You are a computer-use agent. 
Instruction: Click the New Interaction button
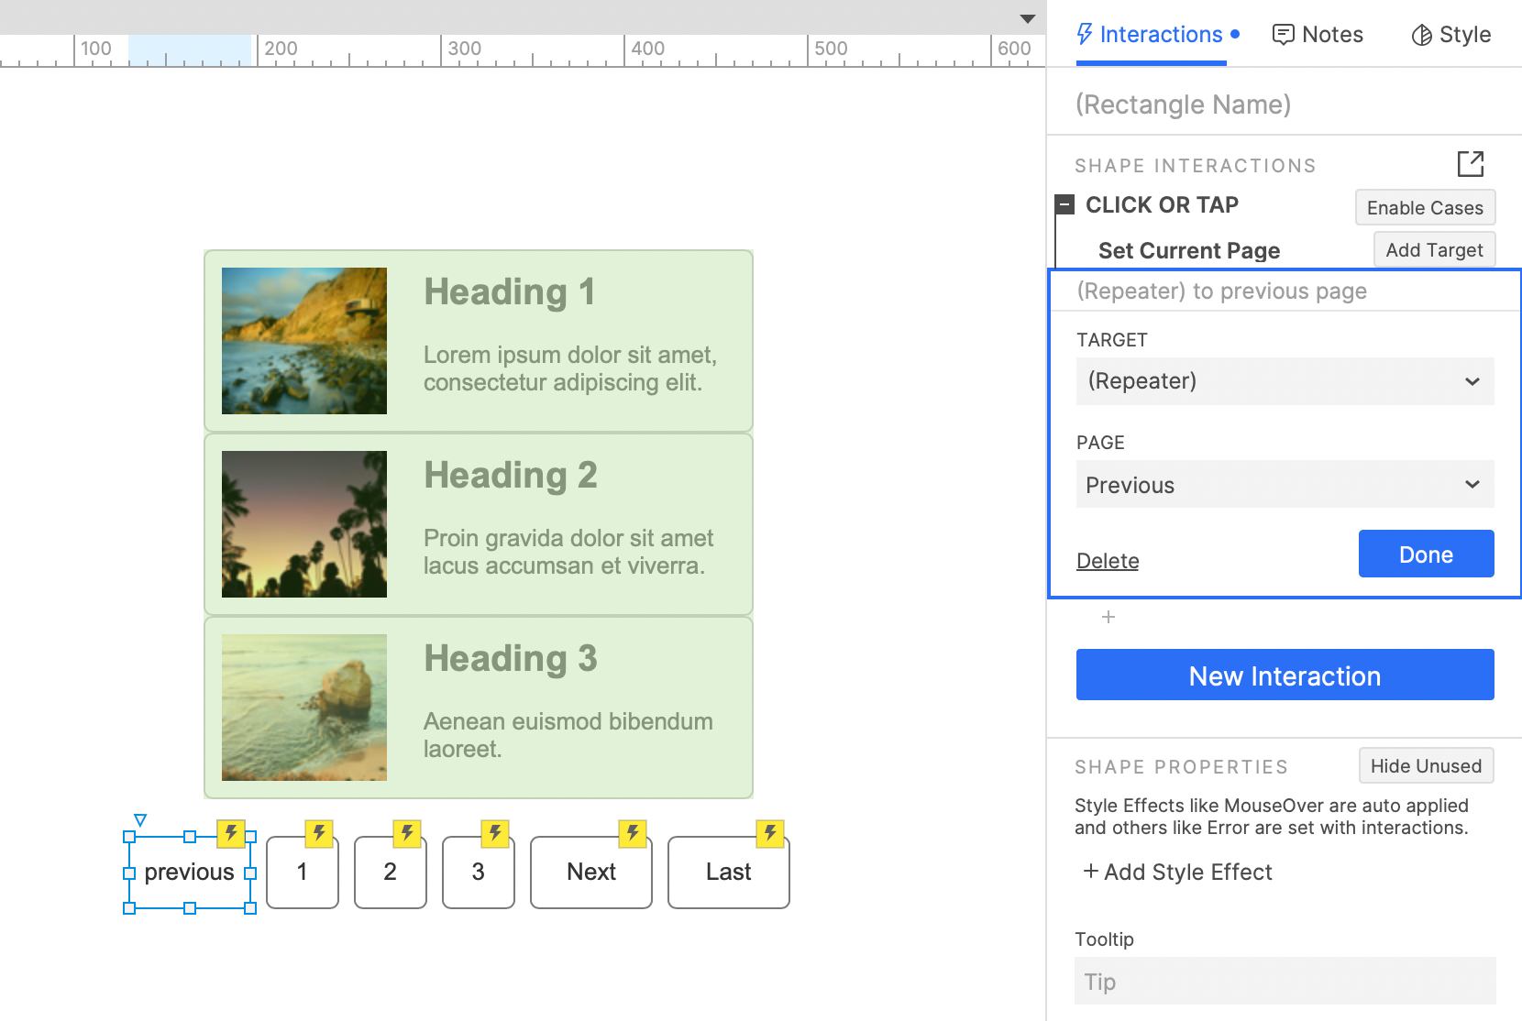click(1285, 675)
